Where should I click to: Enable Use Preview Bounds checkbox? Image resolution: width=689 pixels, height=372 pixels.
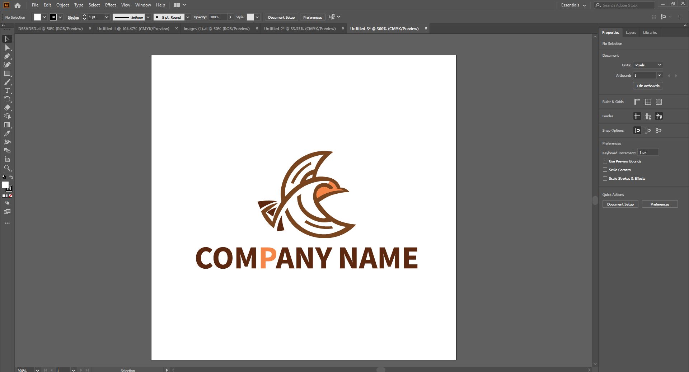pyautogui.click(x=605, y=161)
